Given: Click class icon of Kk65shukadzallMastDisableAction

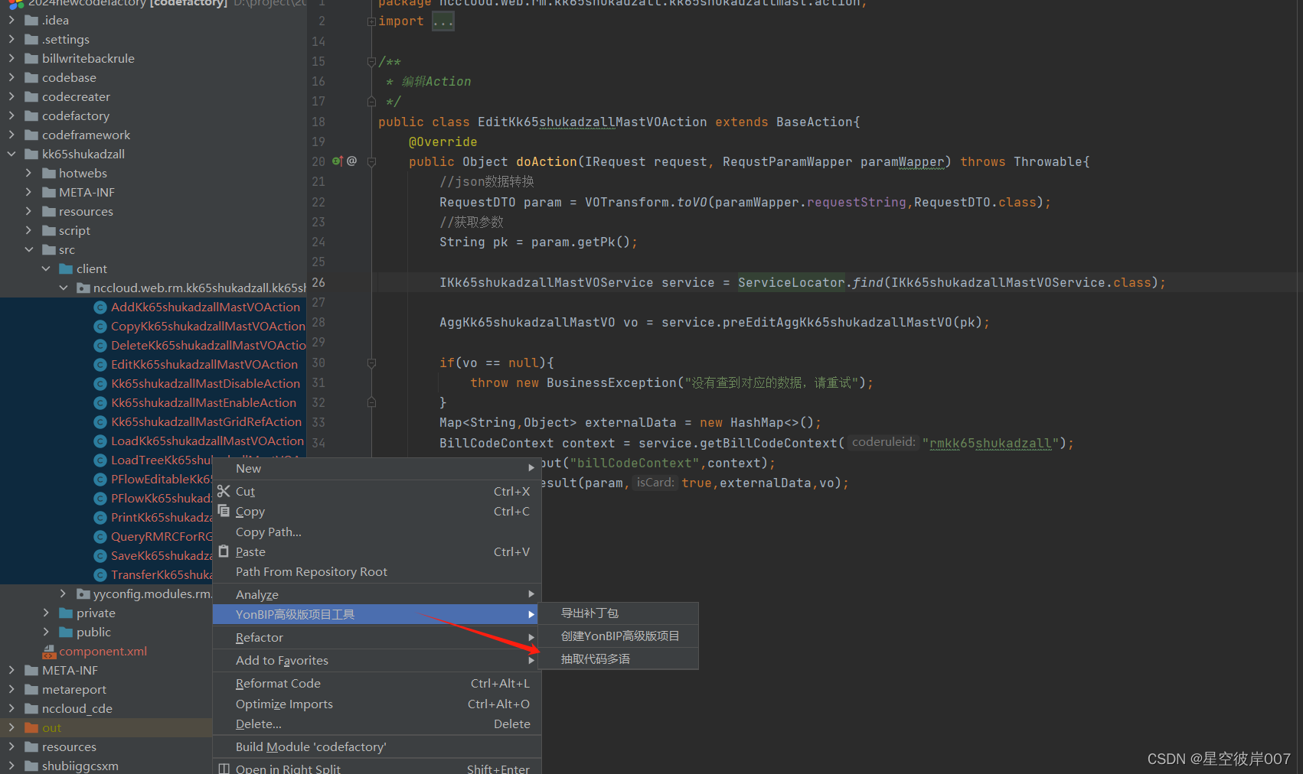Looking at the screenshot, I should [x=100, y=384].
